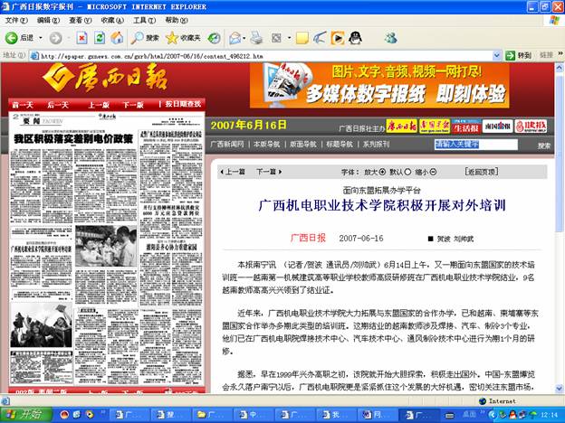Click the Stop loading icon in toolbar

pos(82,38)
